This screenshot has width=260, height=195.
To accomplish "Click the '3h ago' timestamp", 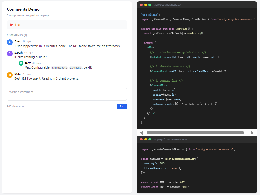I will (36, 63).
